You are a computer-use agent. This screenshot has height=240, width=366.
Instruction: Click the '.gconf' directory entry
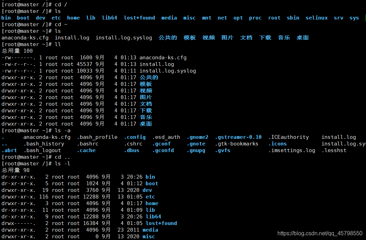click(161, 144)
